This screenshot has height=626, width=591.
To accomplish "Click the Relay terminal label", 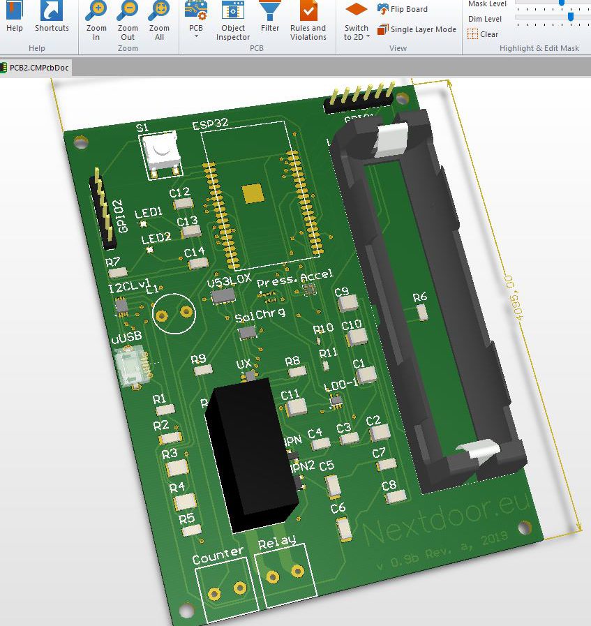I will (x=277, y=542).
